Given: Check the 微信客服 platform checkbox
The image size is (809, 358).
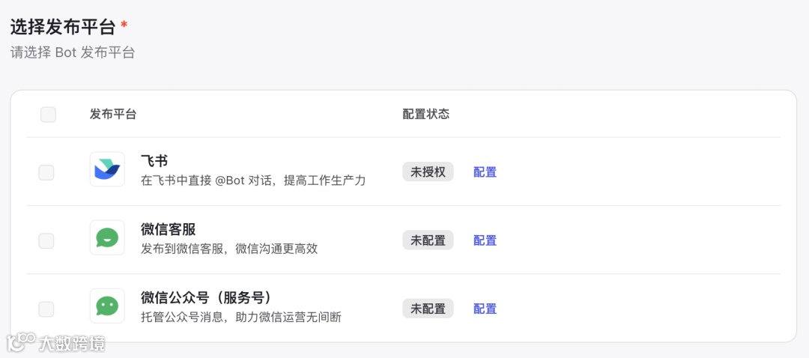Looking at the screenshot, I should pyautogui.click(x=46, y=240).
